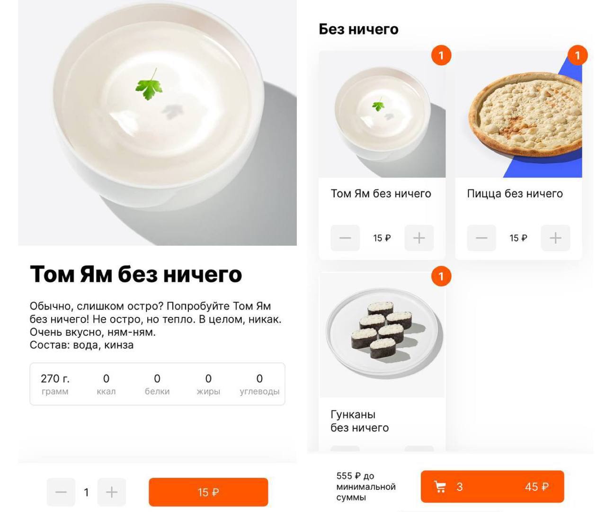Click plus on the Пицца без ничего card
This screenshot has width=606, height=512.
[555, 238]
